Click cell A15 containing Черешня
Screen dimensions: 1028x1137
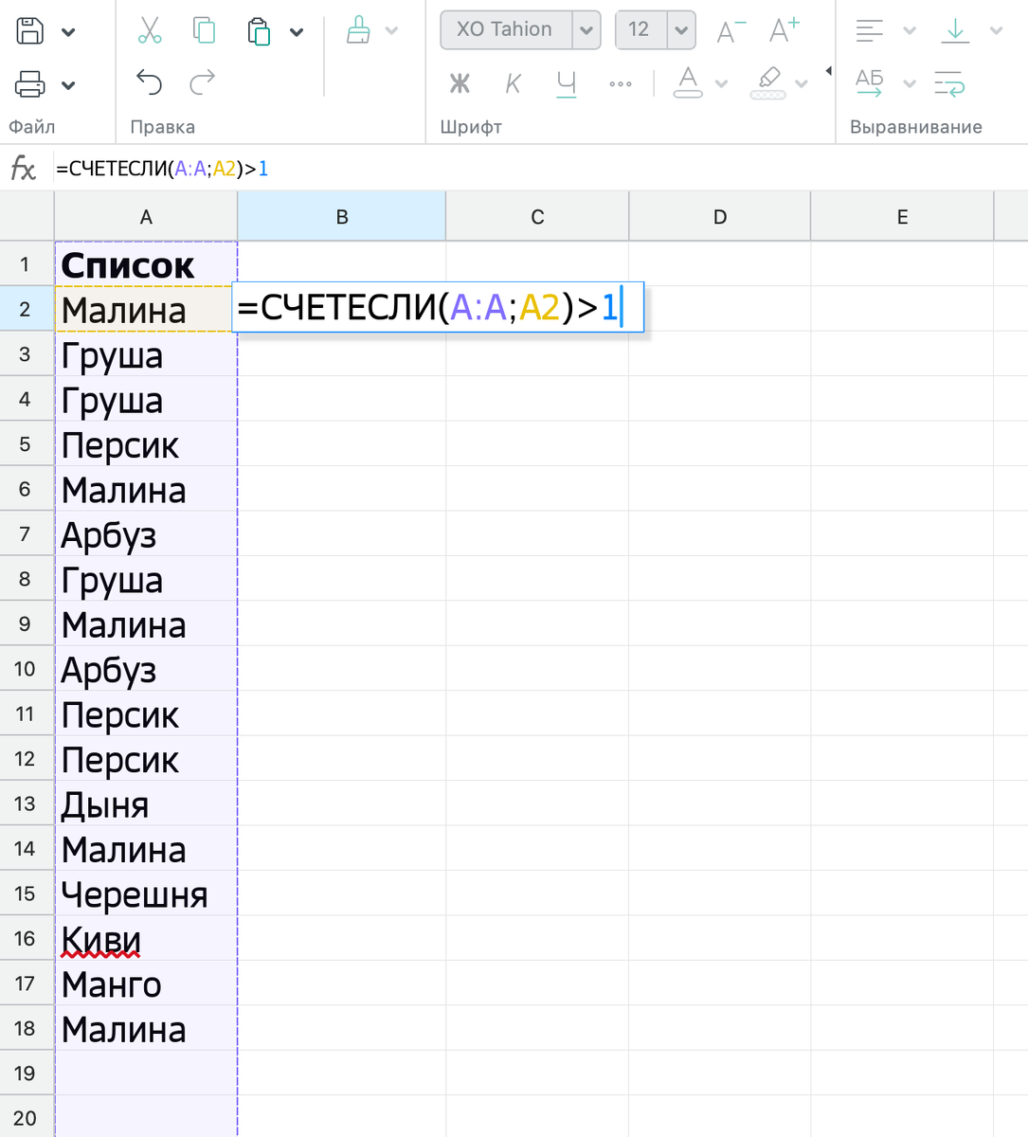(146, 893)
